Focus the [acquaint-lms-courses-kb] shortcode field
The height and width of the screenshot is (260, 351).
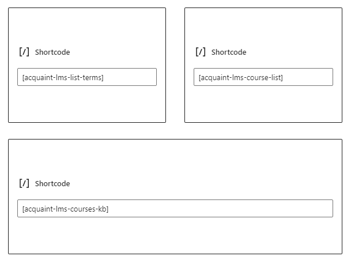[175, 209]
